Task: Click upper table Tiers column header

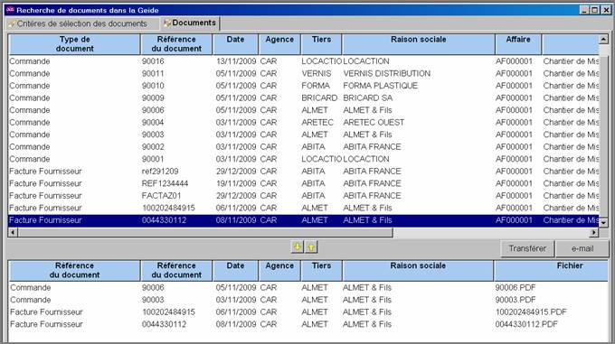Action: 321,44
